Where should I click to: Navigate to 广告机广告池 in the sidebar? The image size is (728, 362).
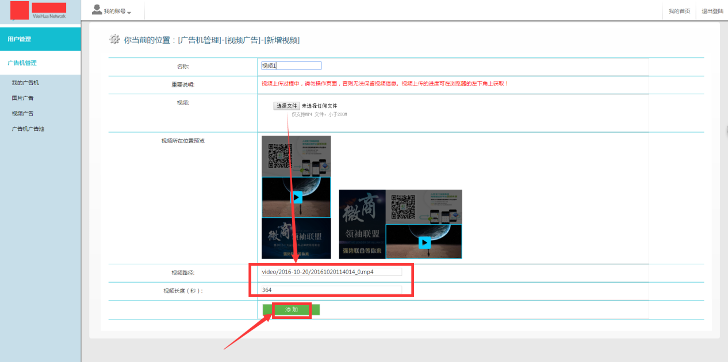[28, 129]
